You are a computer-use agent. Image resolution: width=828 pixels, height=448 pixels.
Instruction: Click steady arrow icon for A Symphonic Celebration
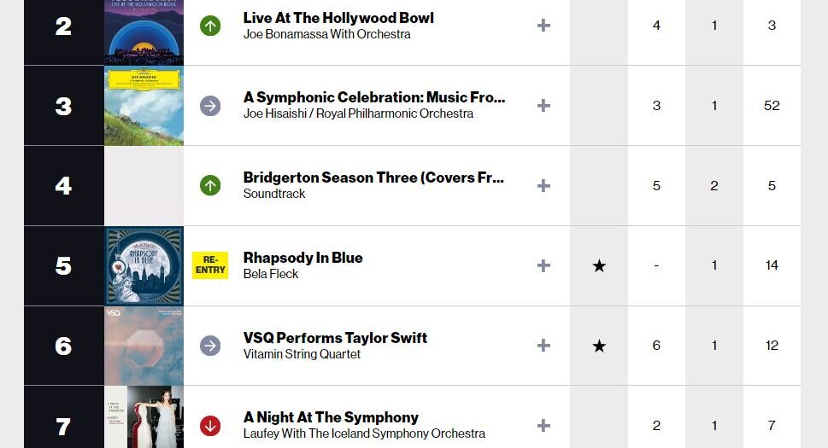pyautogui.click(x=210, y=106)
